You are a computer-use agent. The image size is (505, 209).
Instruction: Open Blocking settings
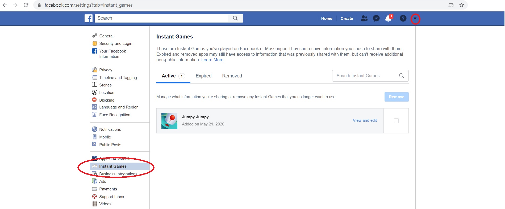point(107,100)
